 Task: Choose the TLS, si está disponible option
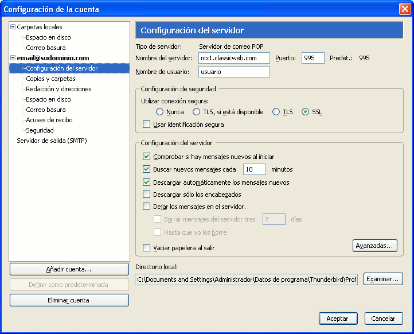click(196, 112)
